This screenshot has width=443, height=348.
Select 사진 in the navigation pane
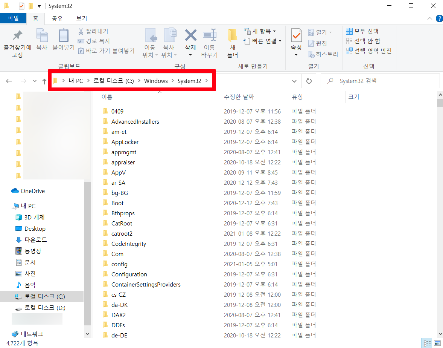pyautogui.click(x=26, y=274)
